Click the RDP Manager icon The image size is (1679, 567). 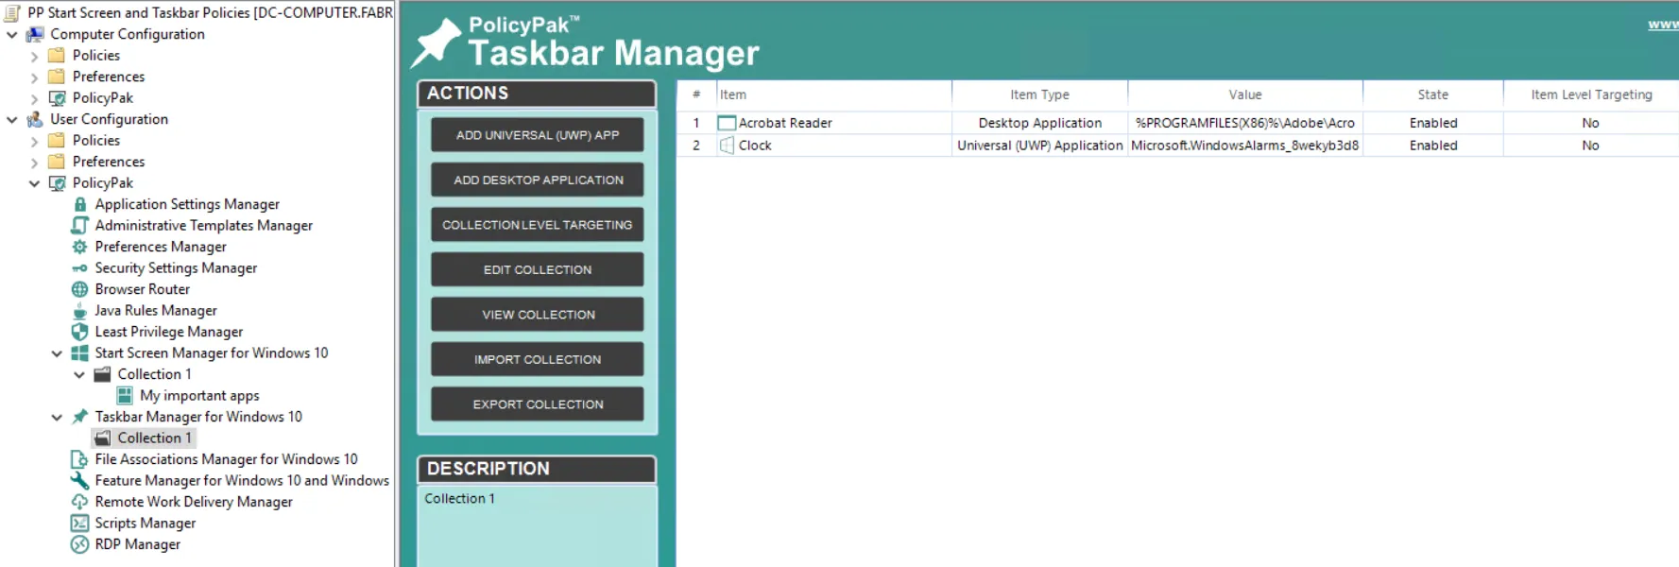(x=80, y=544)
